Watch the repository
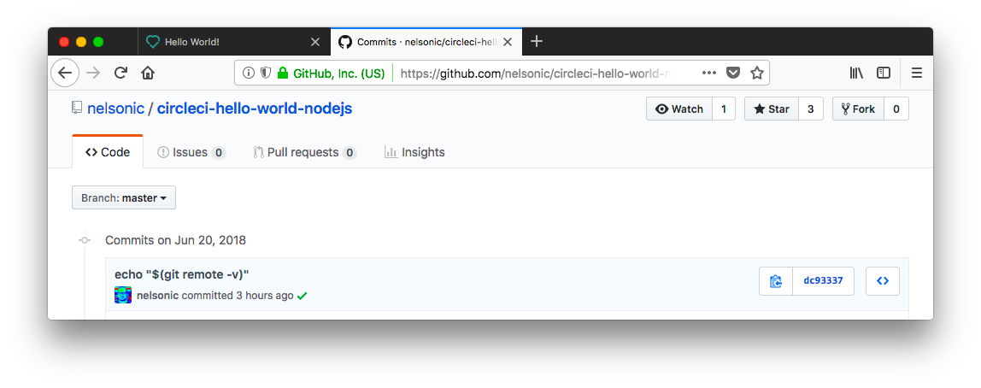The width and height of the screenshot is (981, 388). (x=679, y=109)
